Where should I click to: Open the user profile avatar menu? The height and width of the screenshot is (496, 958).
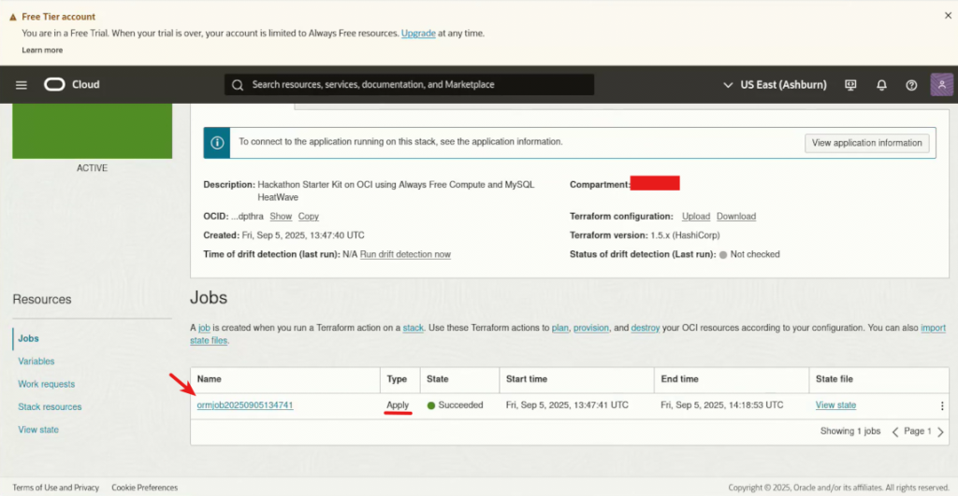941,85
